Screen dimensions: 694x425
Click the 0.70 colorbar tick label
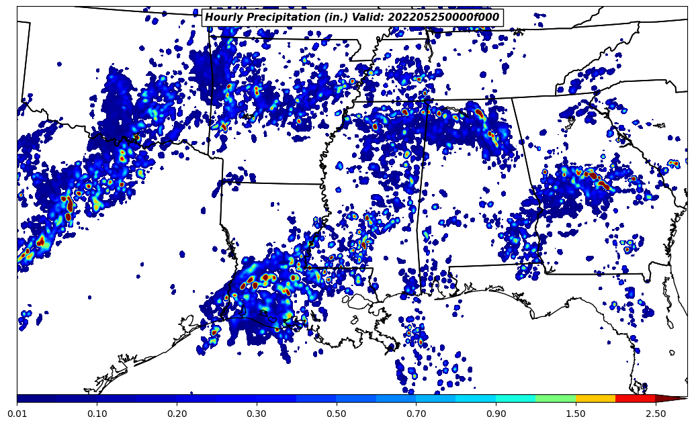[x=416, y=414]
